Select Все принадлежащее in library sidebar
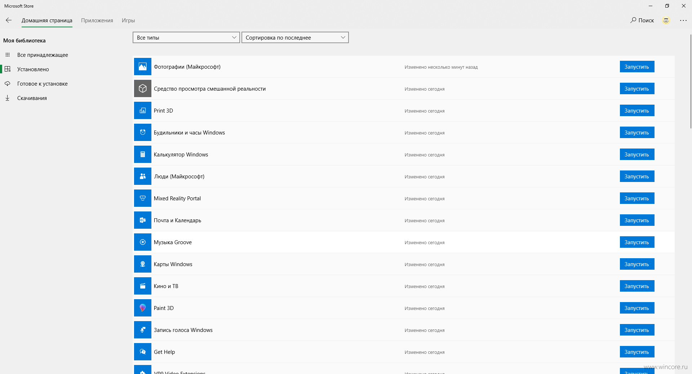This screenshot has height=374, width=692. point(43,55)
